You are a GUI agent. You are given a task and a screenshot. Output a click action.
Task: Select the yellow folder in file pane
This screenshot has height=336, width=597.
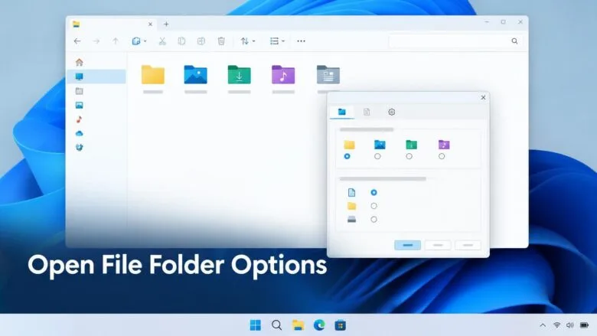[x=153, y=74]
